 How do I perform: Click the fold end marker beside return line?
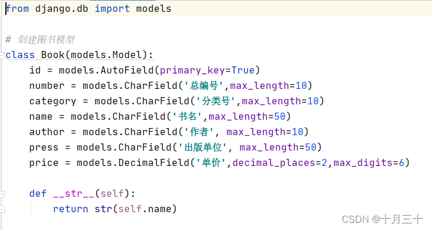pyautogui.click(x=2, y=209)
